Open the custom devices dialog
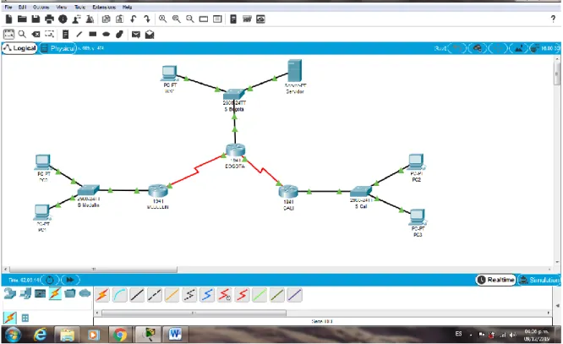Viewport: 563px width, 344px height. [260, 19]
